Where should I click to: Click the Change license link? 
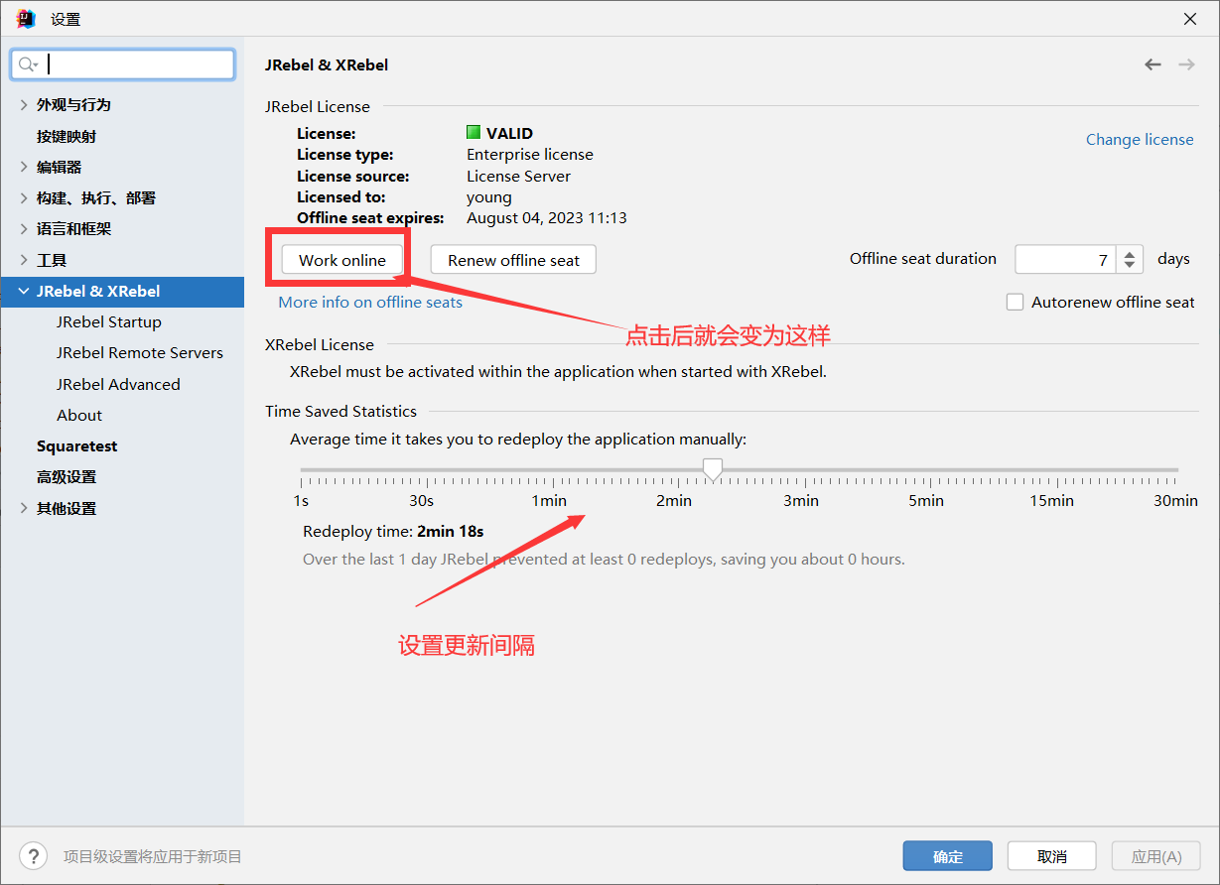(1140, 139)
